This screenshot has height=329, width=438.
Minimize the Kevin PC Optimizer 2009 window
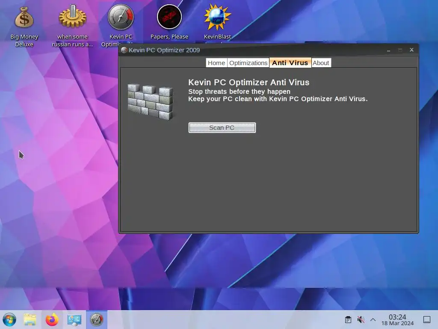[388, 50]
